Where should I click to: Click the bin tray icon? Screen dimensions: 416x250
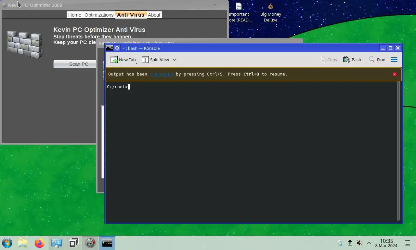click(x=340, y=243)
